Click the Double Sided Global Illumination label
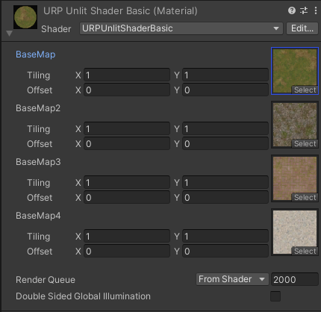Screen dimensions: 321x312 click(83, 296)
